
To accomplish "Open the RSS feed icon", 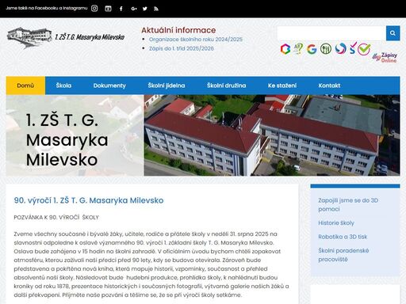I will (156, 9).
